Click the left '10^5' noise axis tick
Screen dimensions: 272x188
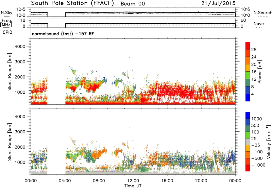click(x=21, y=10)
